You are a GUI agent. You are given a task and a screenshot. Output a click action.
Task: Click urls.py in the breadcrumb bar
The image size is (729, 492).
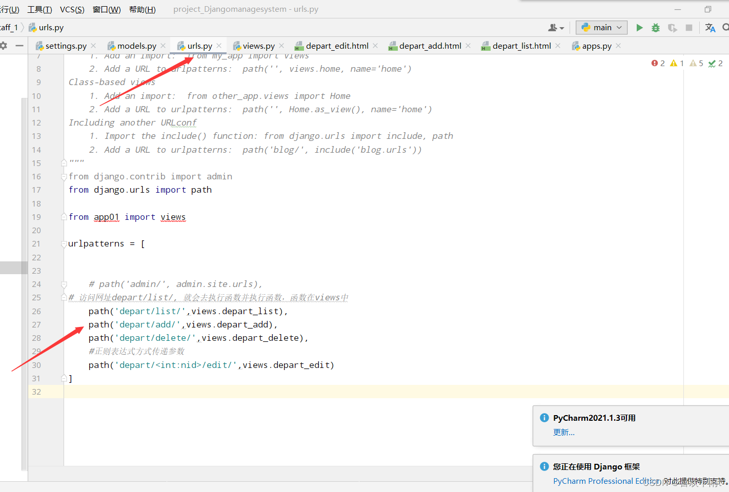coord(46,28)
